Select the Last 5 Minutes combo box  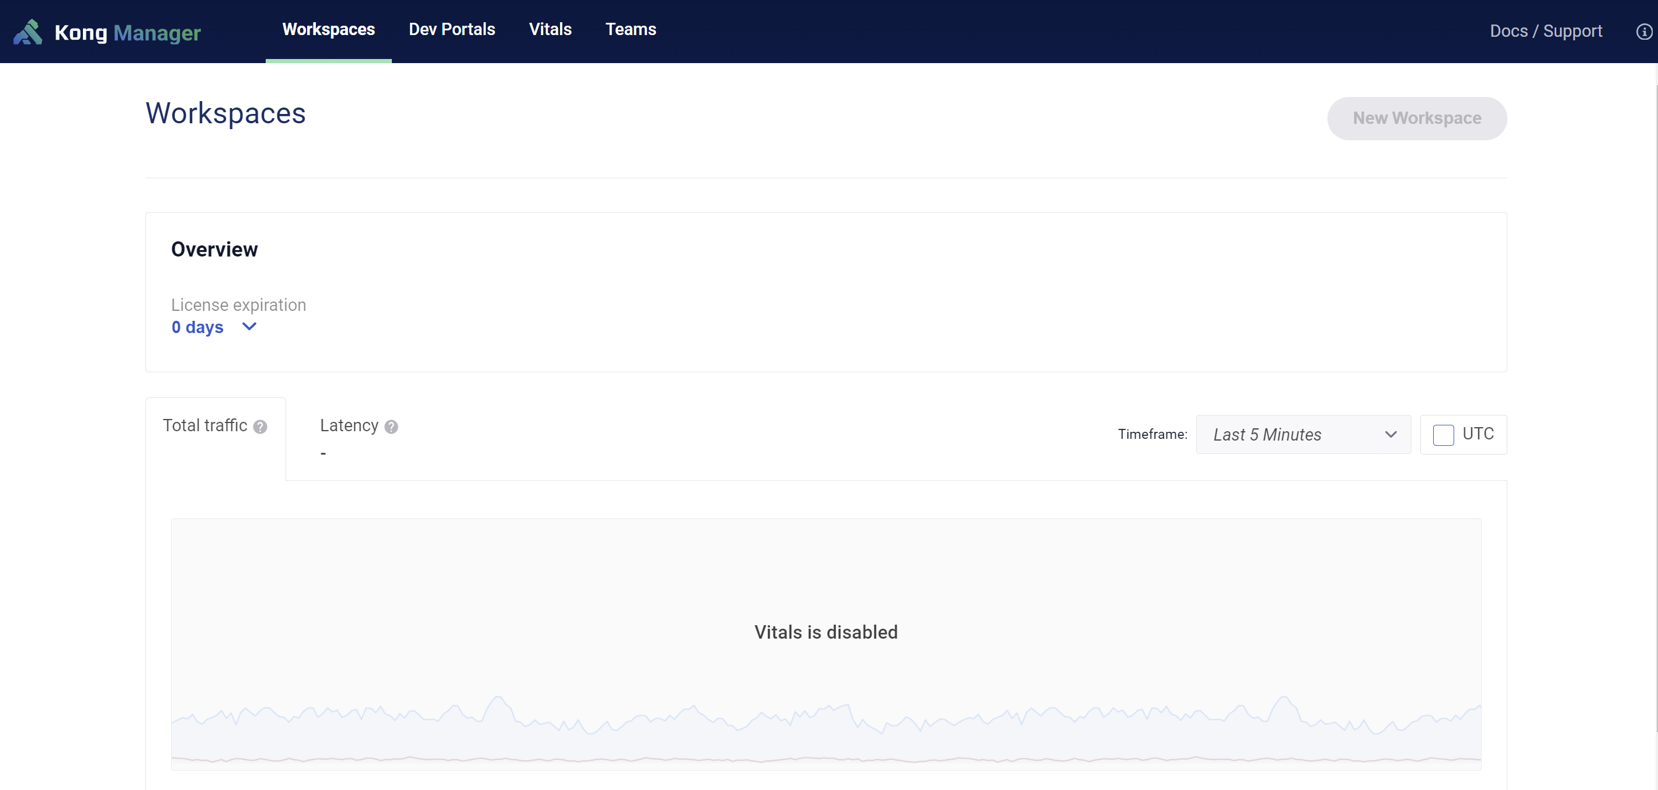point(1267,435)
